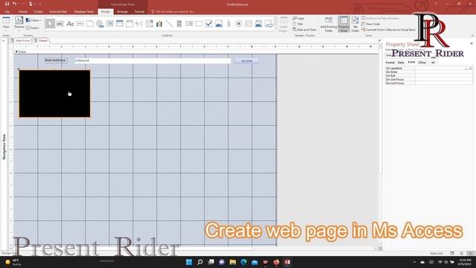The width and height of the screenshot is (476, 268).
Task: Select the Option Button control
Action: pyautogui.click(x=239, y=24)
